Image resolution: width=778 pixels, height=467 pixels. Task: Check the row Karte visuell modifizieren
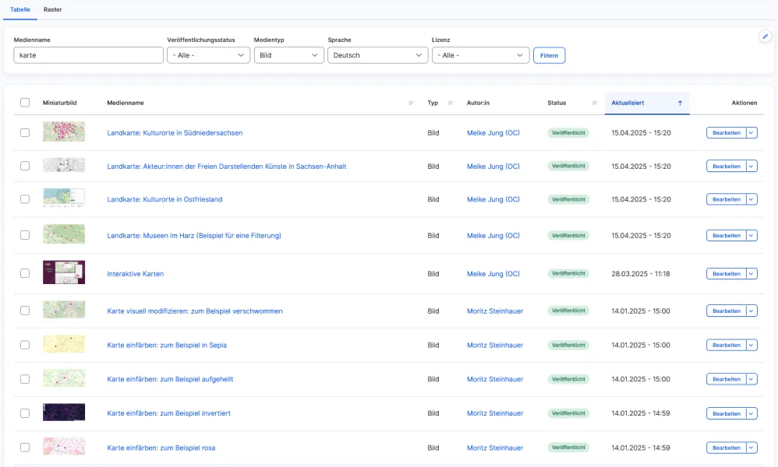tap(25, 311)
